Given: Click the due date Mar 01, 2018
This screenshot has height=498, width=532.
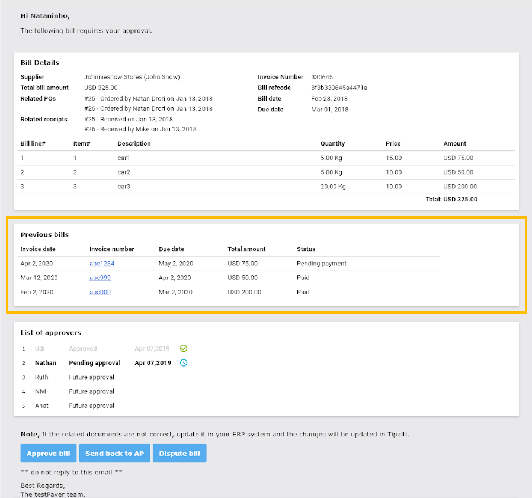Looking at the screenshot, I should pyautogui.click(x=330, y=110).
